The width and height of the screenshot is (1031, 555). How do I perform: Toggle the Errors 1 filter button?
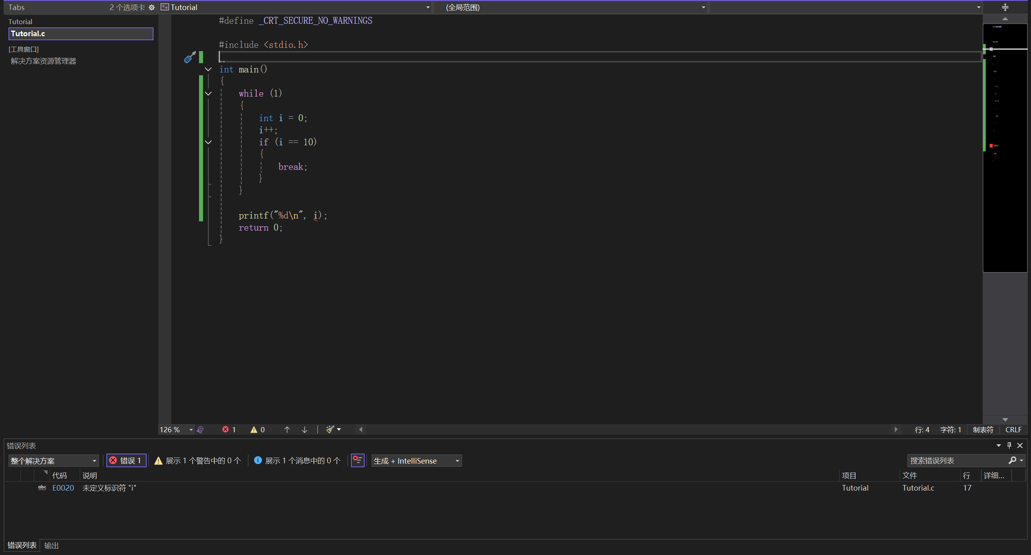(126, 460)
